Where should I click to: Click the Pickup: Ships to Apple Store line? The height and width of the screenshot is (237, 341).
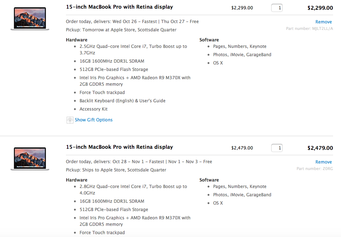(x=116, y=170)
